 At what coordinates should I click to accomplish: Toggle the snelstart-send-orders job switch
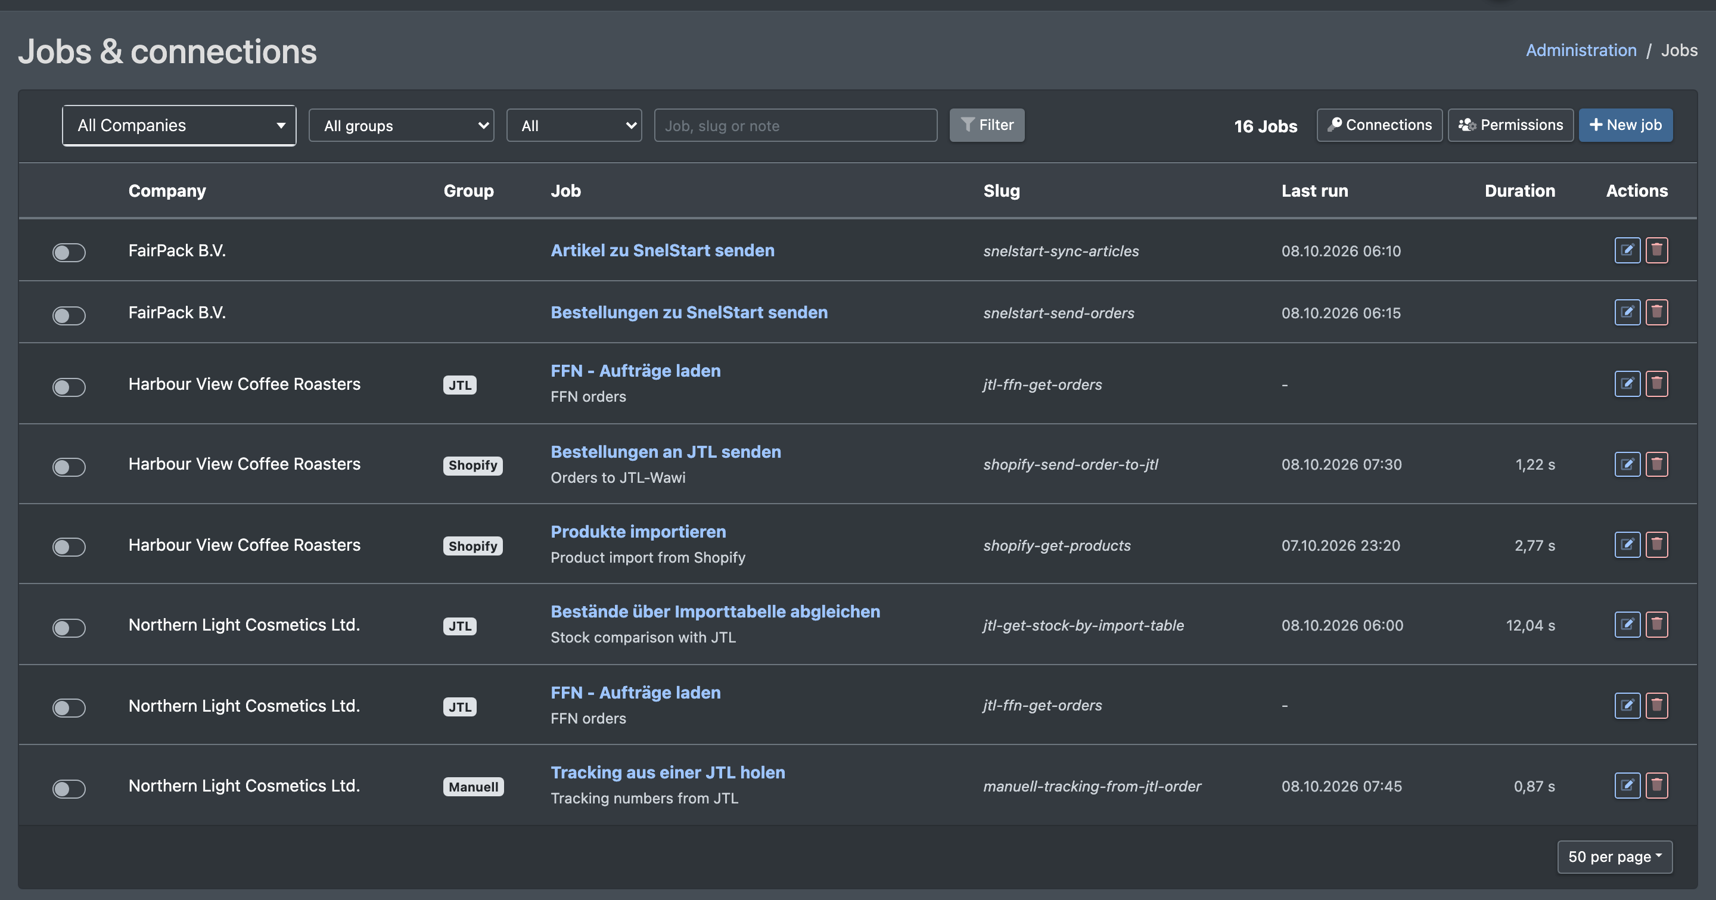[x=69, y=315]
